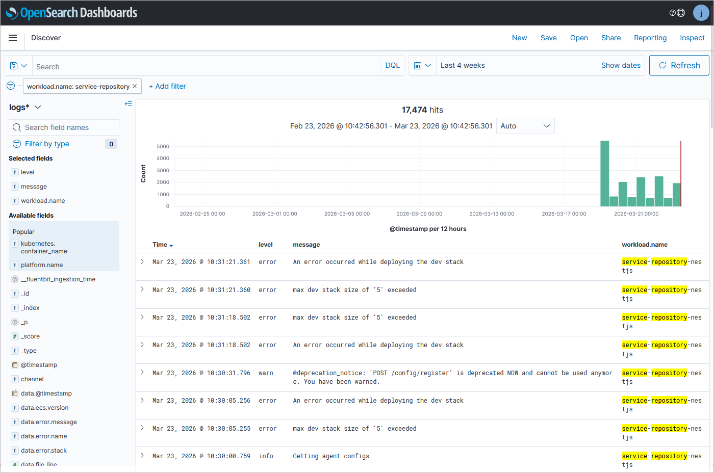Click the OpenSearch Dashboards logo

point(71,13)
